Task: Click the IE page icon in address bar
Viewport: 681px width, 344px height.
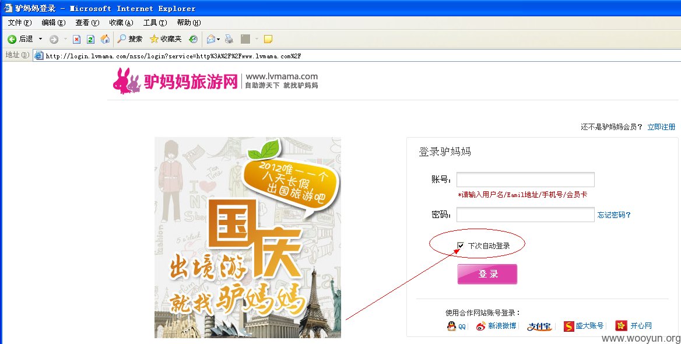Action: (x=38, y=55)
